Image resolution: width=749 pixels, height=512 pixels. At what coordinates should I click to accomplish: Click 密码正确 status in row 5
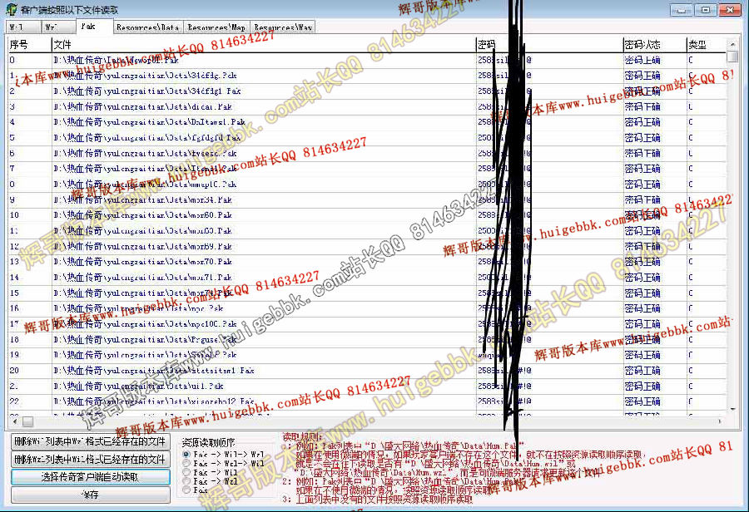pos(642,138)
